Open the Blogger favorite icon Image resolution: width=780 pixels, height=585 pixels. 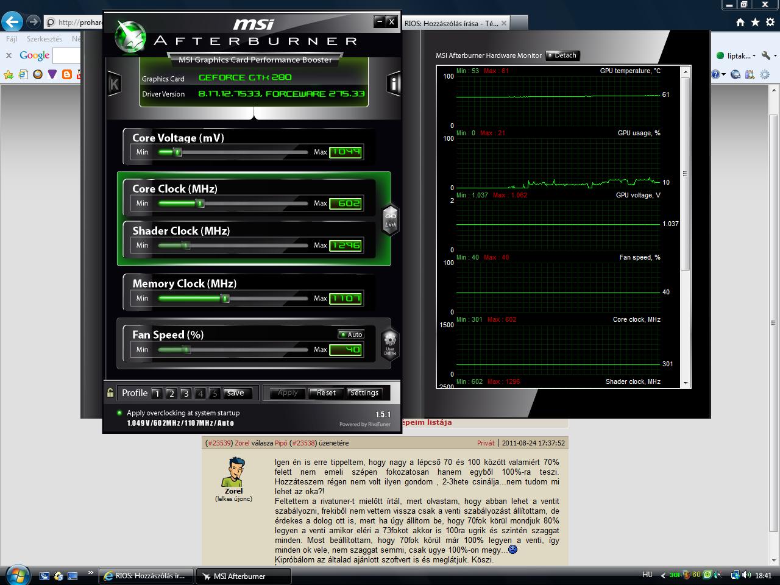click(x=67, y=74)
